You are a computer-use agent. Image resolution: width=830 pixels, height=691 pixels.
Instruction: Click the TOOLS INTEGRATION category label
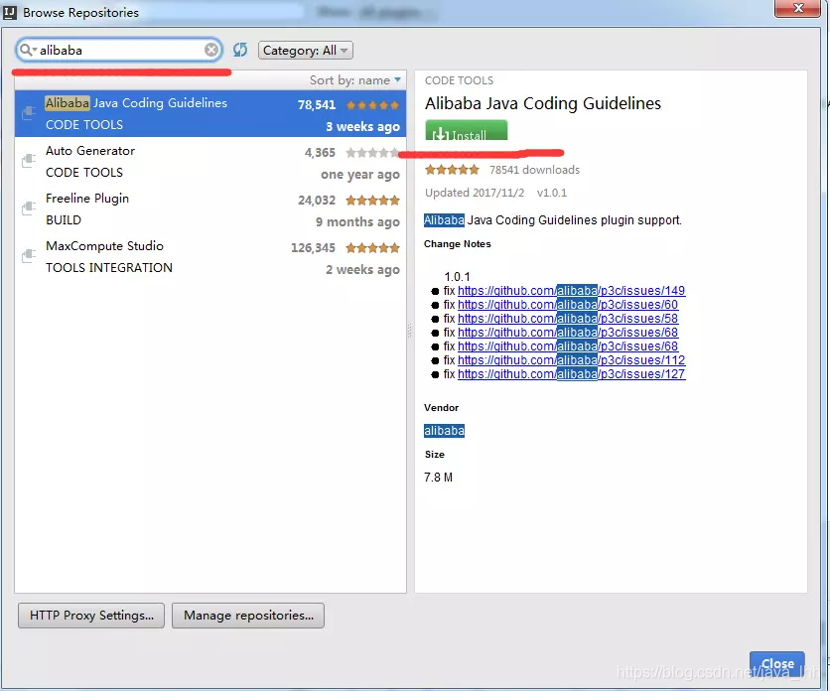tap(109, 268)
